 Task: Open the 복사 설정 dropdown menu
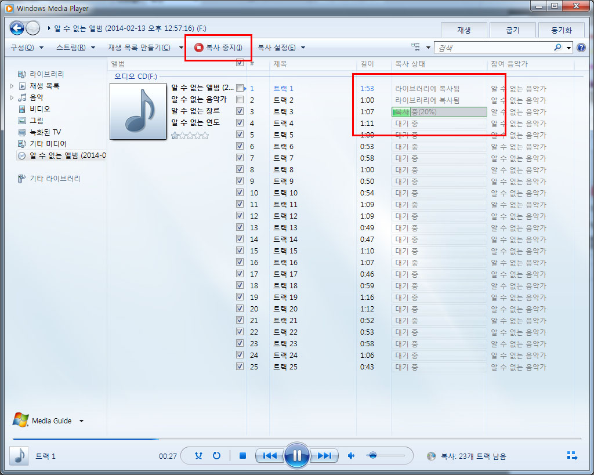[x=281, y=48]
